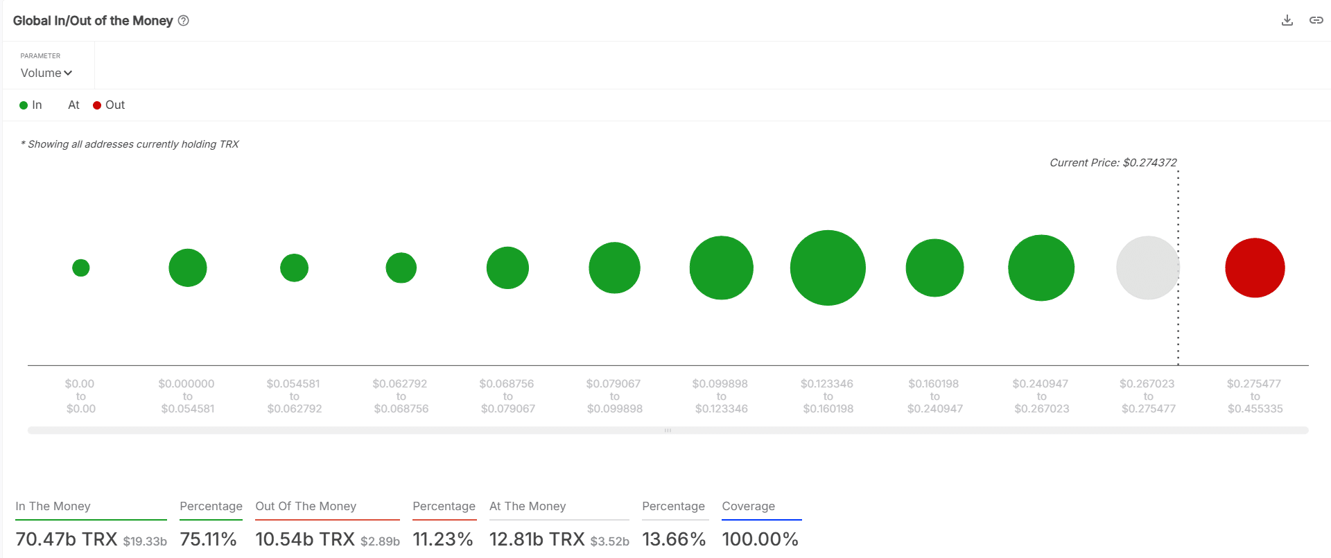This screenshot has width=1331, height=558.
Task: Select the $0.240947 to $0.267023 green bubble
Action: (x=1041, y=268)
